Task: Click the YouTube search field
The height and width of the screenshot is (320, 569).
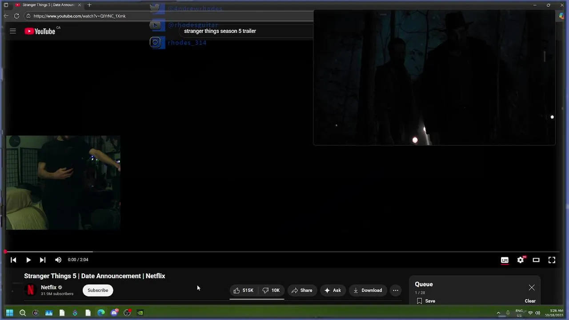Action: [247, 31]
